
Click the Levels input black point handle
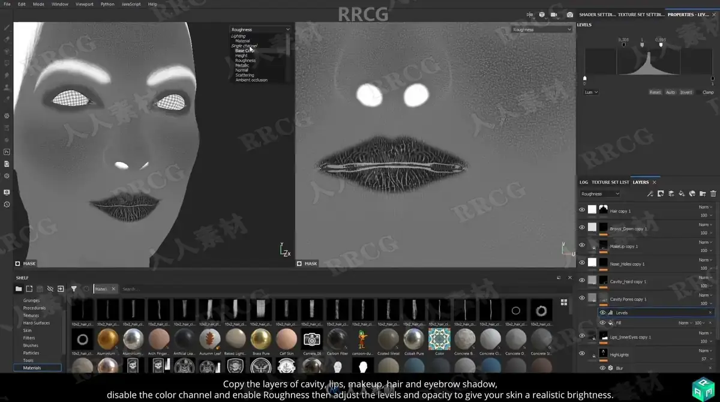tap(624, 44)
